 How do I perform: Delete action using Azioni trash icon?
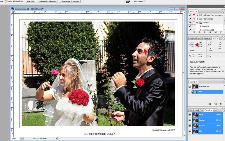point(221,32)
